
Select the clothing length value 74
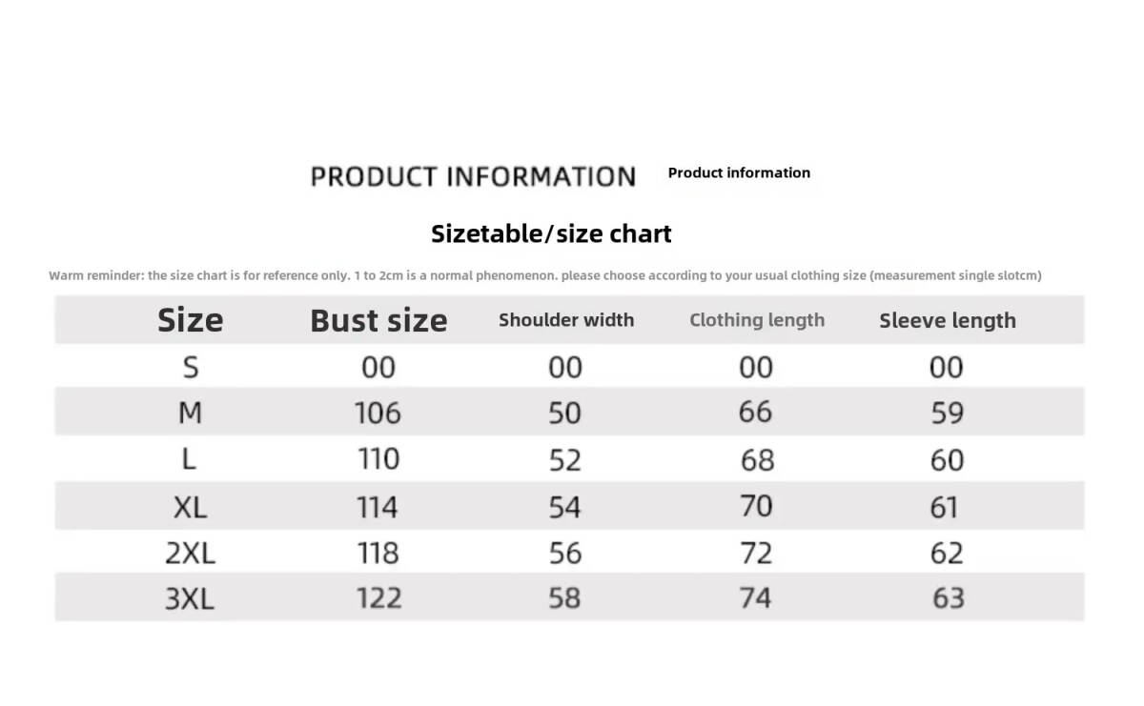tap(756, 598)
